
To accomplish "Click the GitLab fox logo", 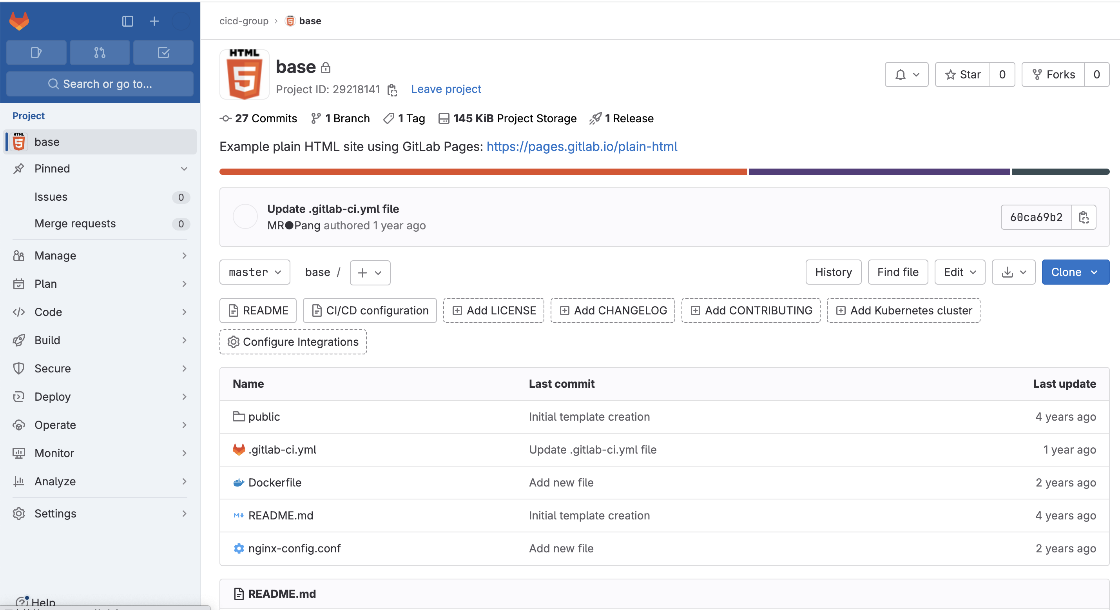I will click(x=19, y=21).
